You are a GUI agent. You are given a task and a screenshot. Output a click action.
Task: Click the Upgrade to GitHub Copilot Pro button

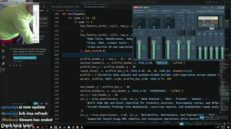[x=25, y=58]
